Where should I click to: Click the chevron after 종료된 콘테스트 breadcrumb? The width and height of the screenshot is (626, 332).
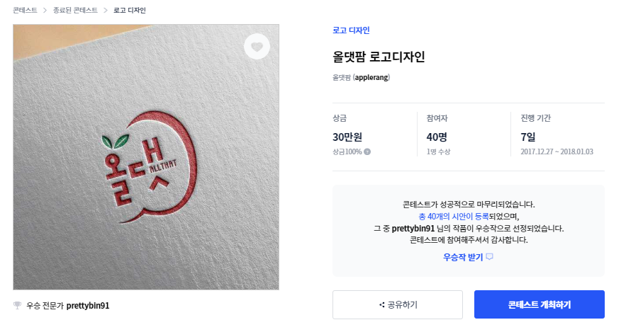105,11
